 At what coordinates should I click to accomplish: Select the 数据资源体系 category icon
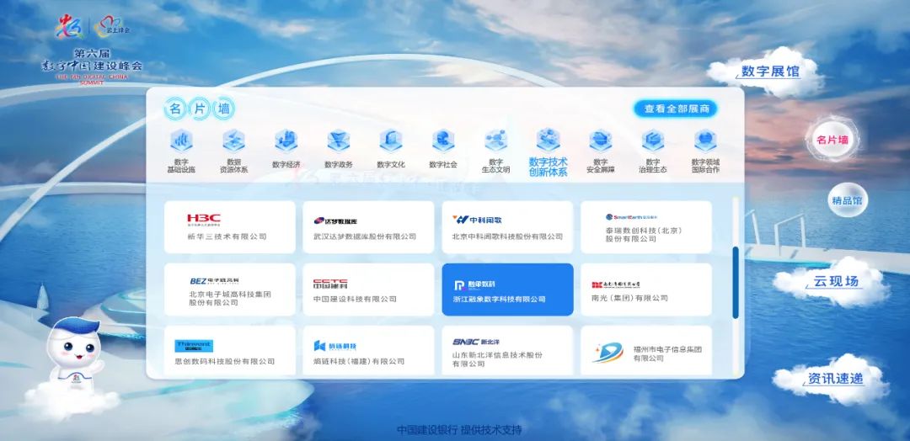pyautogui.click(x=233, y=141)
